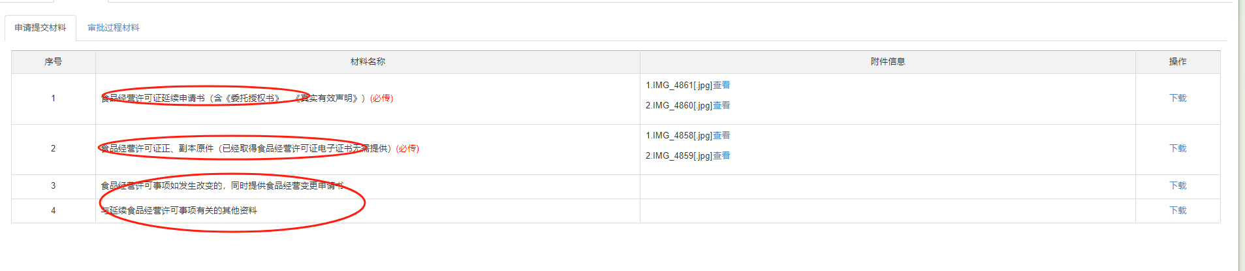Viewport: 1245px width, 271px height.
Task: Preview IMG_4859 using its 查看 link
Action: pos(721,155)
